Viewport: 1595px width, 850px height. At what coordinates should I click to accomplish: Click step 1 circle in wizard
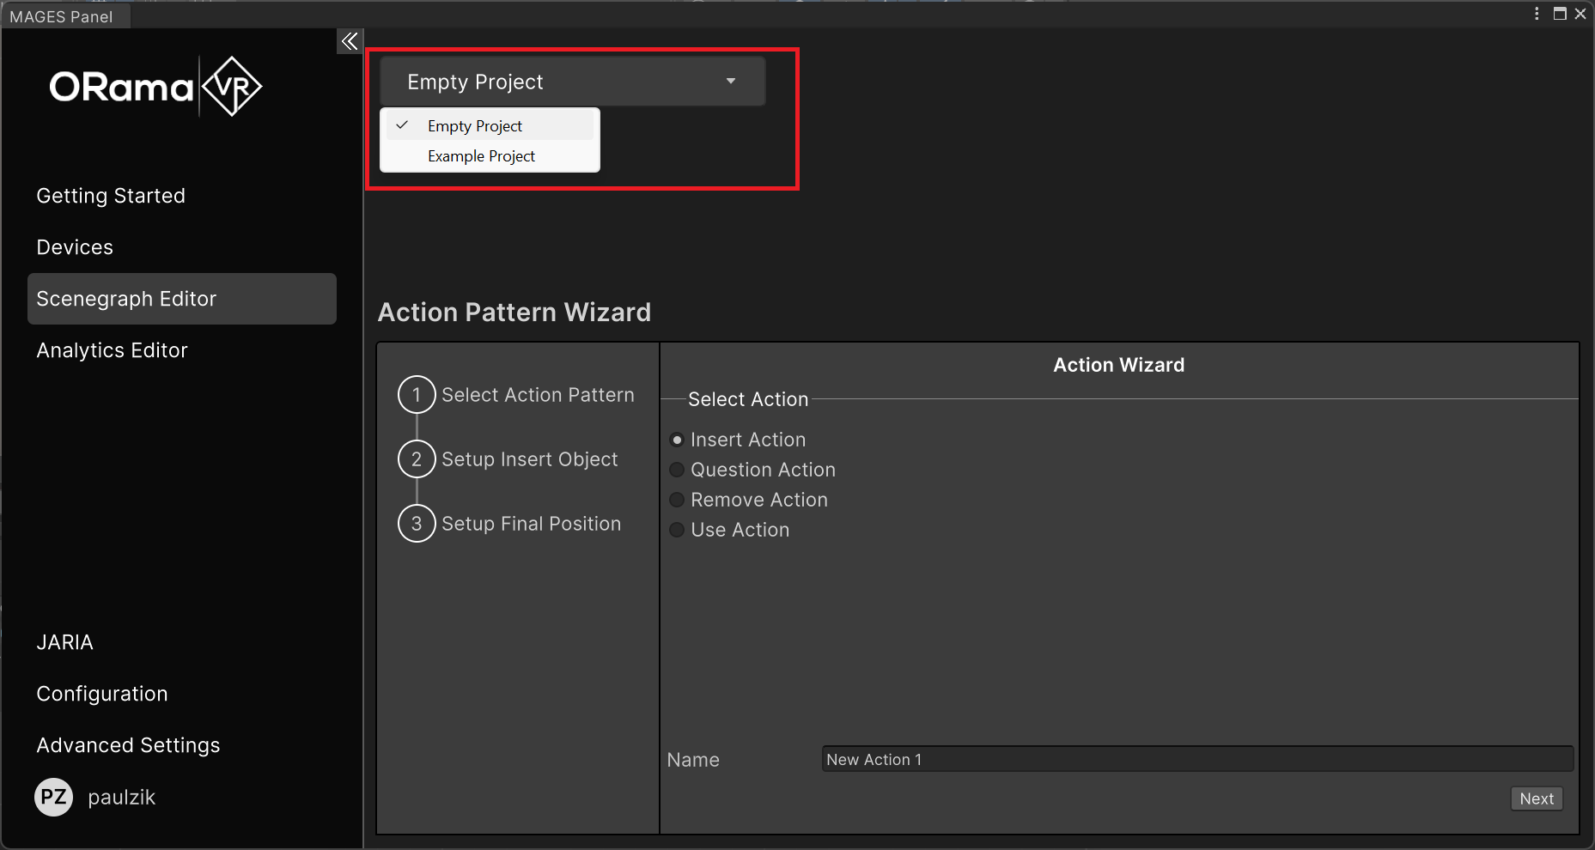pos(417,395)
